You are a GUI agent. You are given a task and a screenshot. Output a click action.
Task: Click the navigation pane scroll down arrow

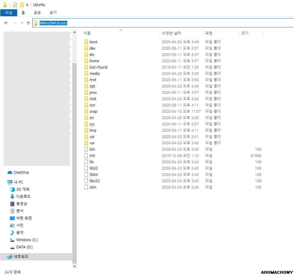(74, 266)
